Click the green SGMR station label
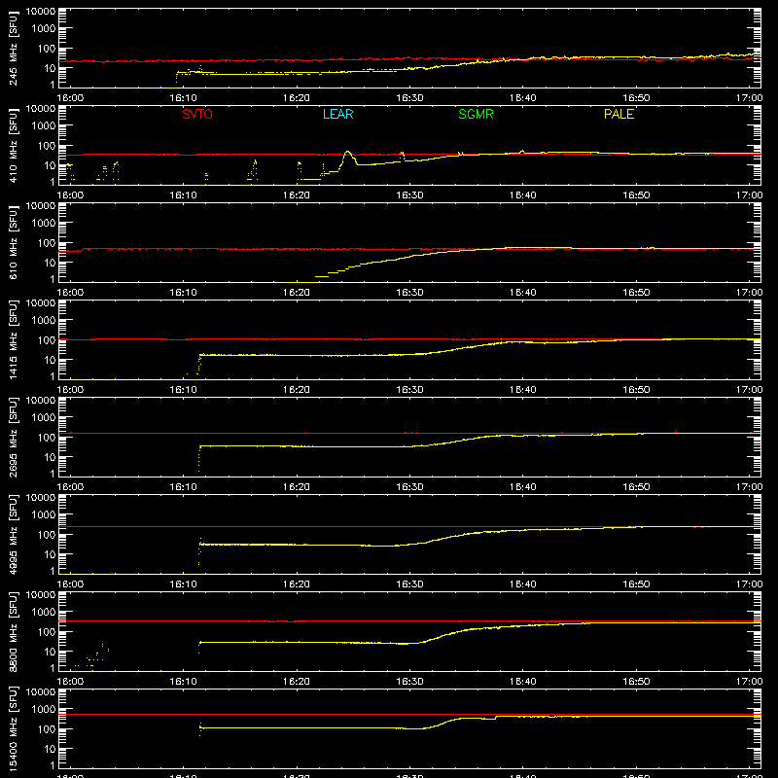Viewport: 778px width, 778px height. 476,114
